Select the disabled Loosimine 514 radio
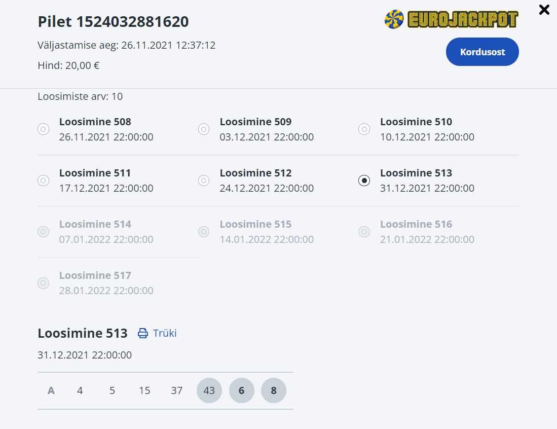 44,232
